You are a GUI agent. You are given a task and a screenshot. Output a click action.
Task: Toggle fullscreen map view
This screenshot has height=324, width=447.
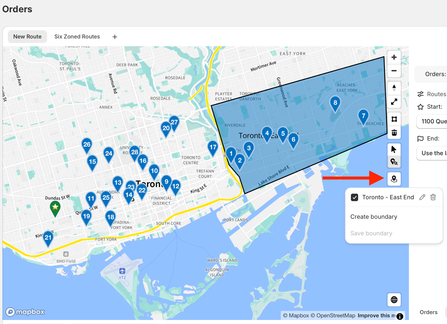394,102
